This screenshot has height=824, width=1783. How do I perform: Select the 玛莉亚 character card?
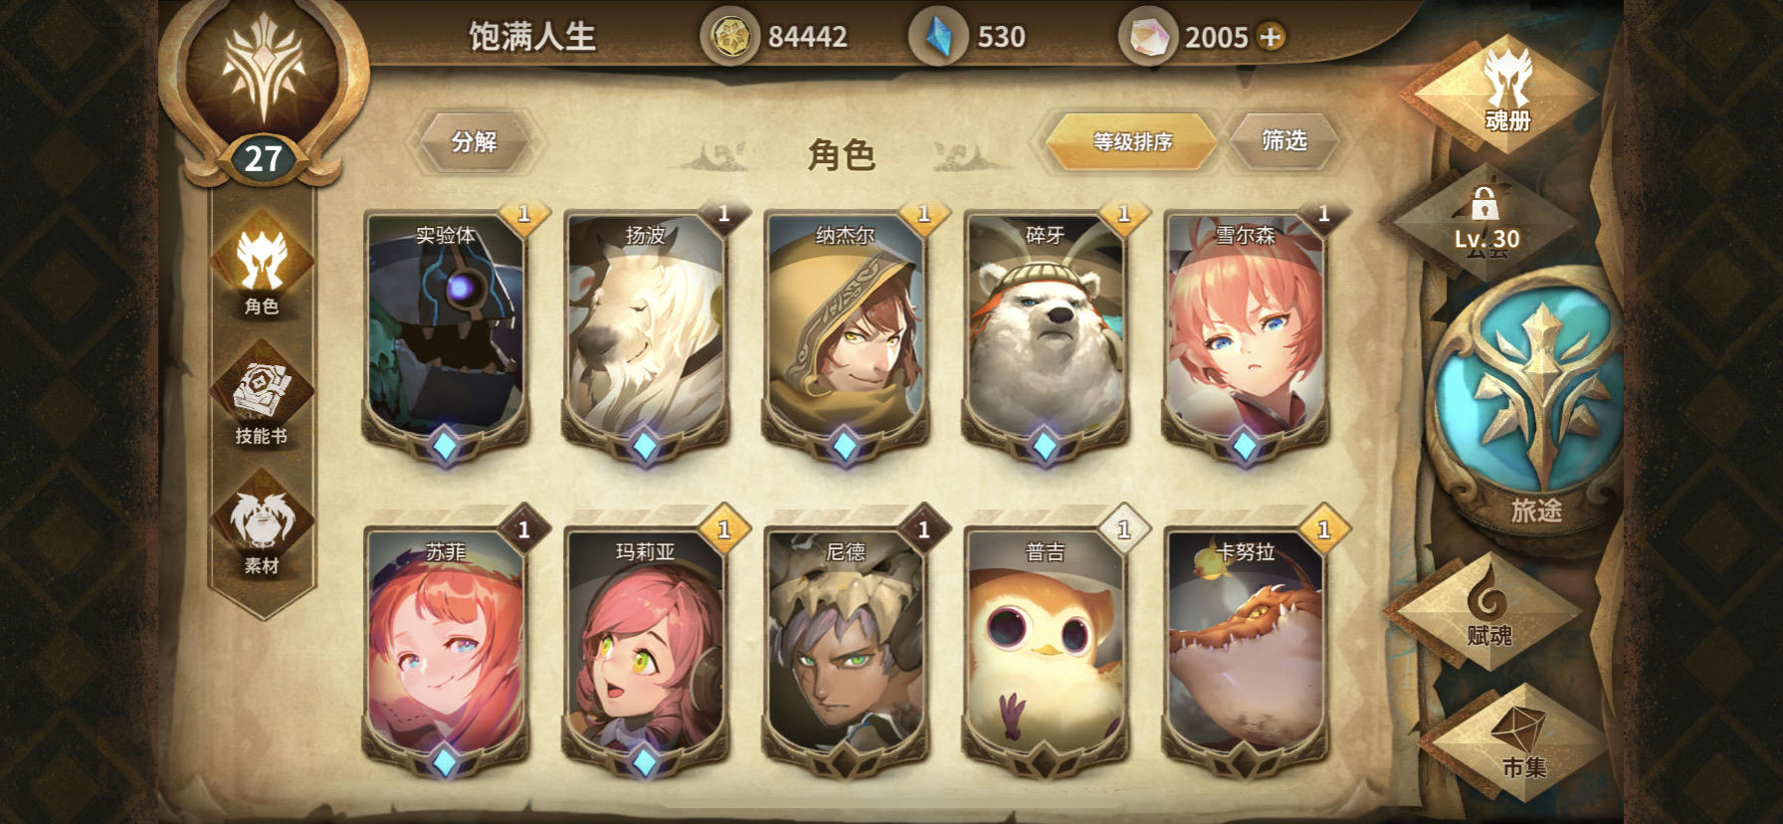coord(645,649)
